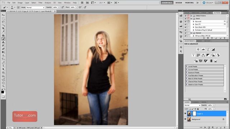This screenshot has width=230, height=129.
Task: Open the layer blend mode dropdown
Action: click(192, 105)
